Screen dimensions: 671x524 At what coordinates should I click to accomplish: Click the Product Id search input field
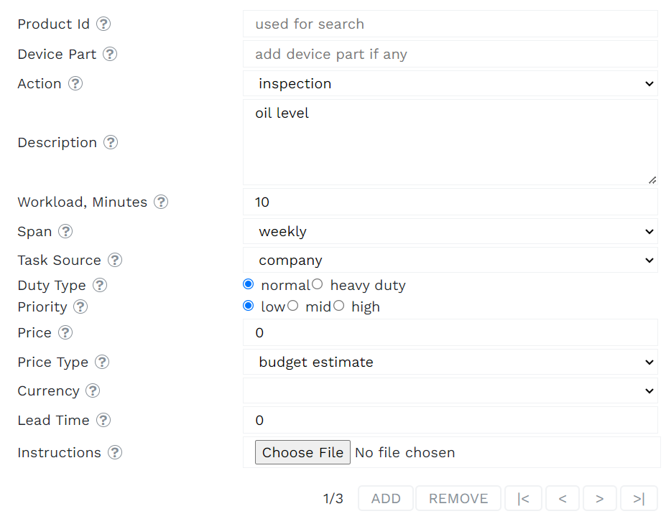[450, 24]
